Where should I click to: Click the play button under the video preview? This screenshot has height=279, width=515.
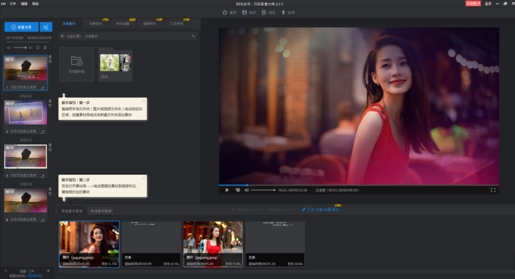click(x=227, y=190)
